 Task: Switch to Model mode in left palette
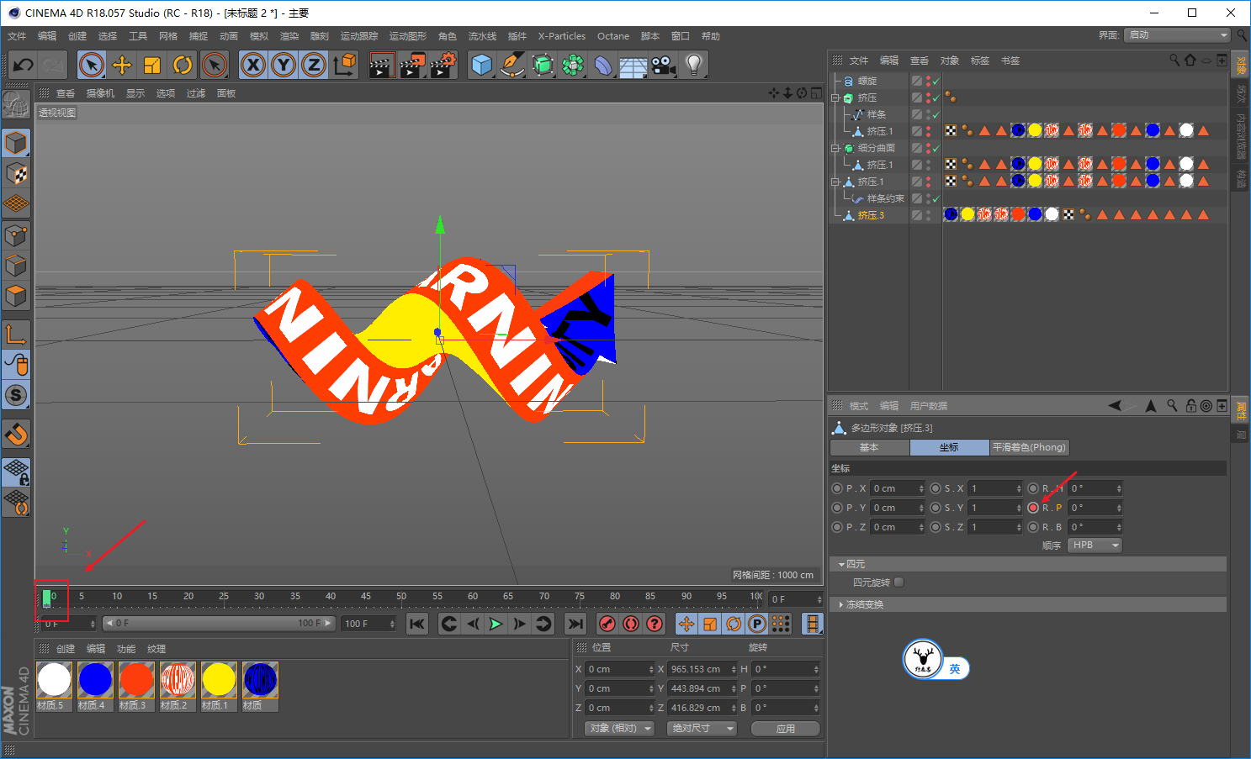click(16, 143)
